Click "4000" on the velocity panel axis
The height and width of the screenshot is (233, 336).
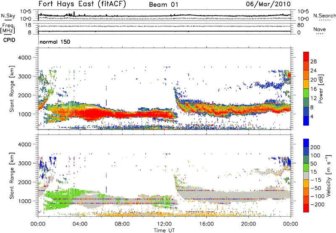pyautogui.click(x=25, y=144)
